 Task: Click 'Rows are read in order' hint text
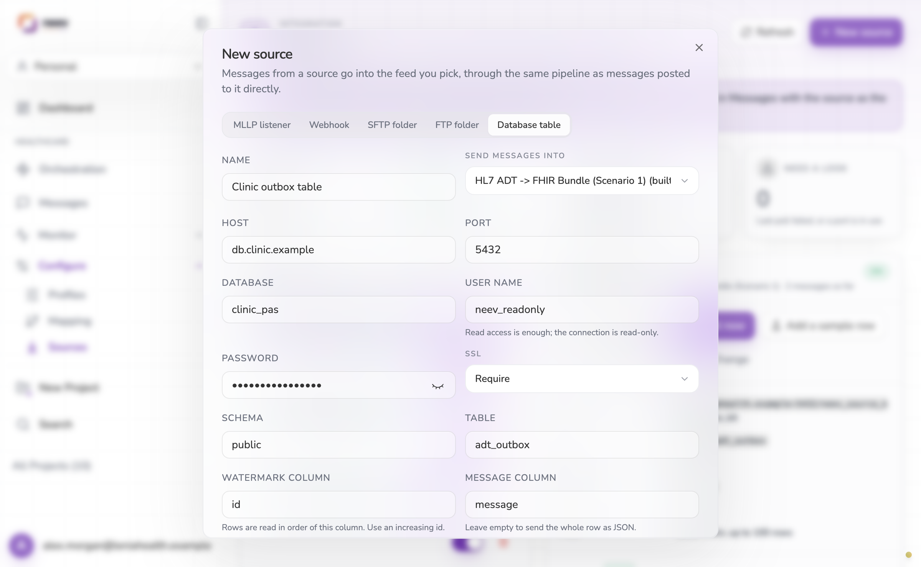[333, 528]
